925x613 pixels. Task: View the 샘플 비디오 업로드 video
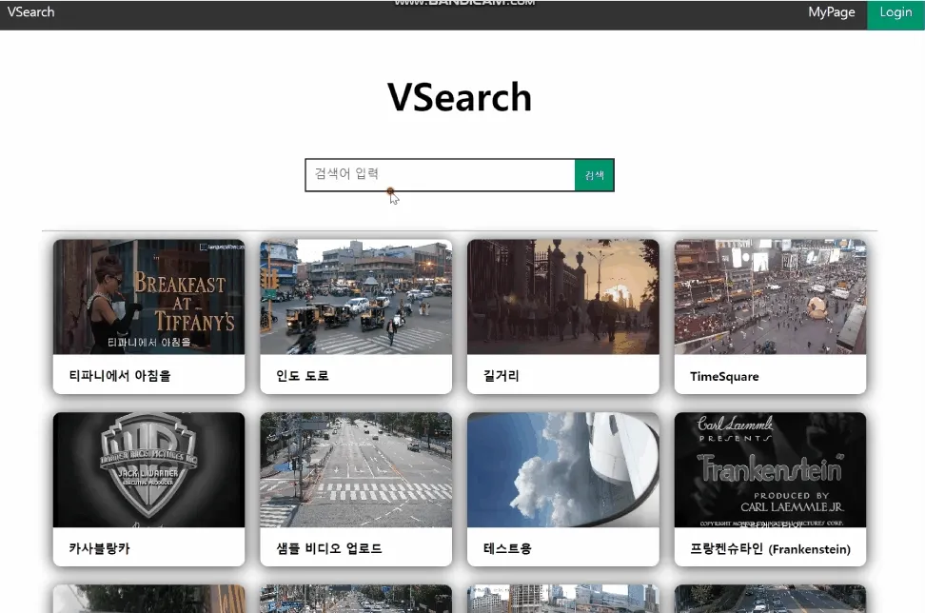coord(356,469)
